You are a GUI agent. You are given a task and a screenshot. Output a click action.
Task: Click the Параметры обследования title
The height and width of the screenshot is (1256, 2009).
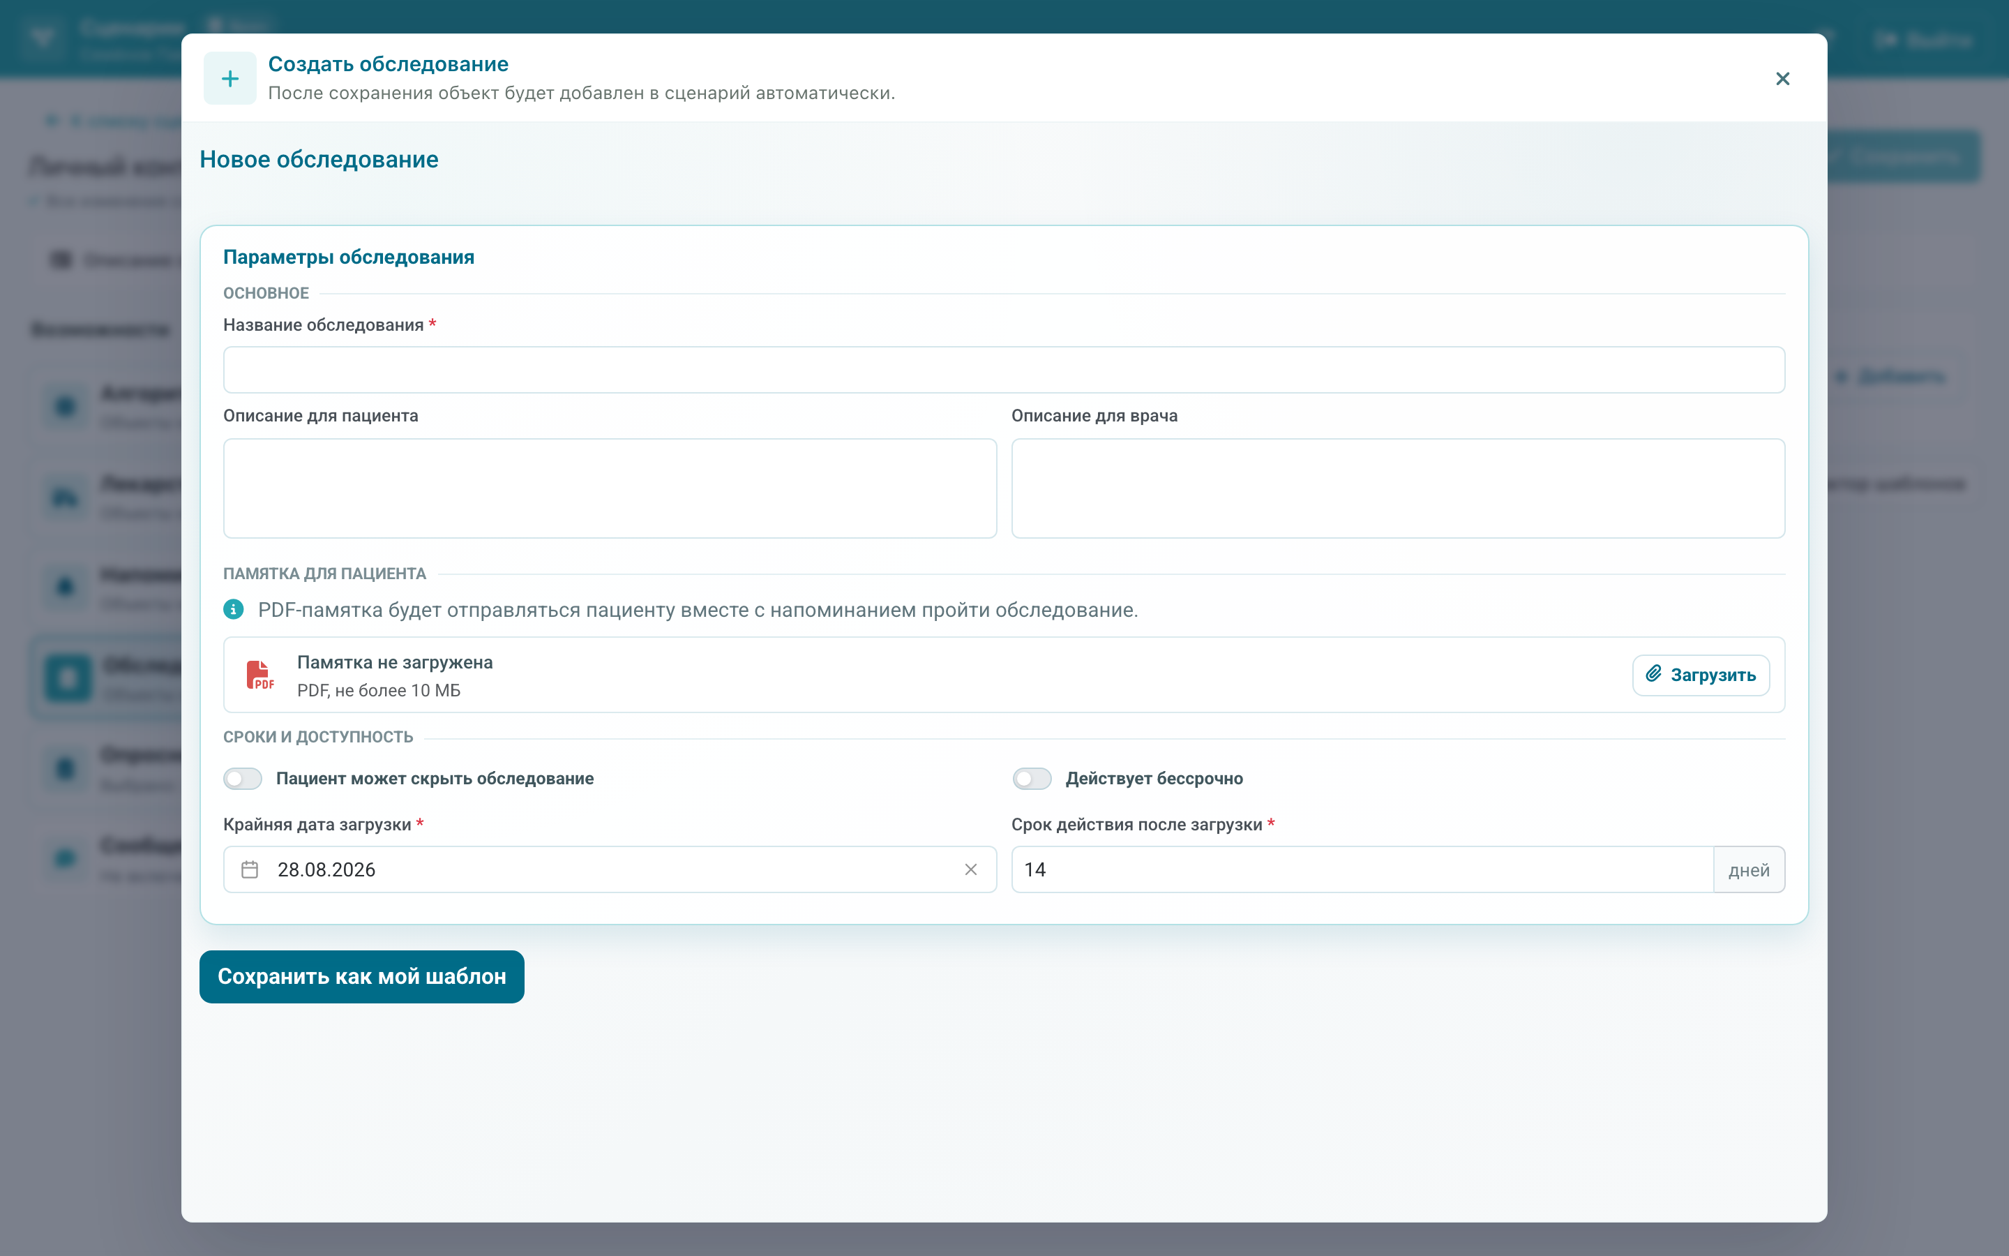(x=349, y=257)
